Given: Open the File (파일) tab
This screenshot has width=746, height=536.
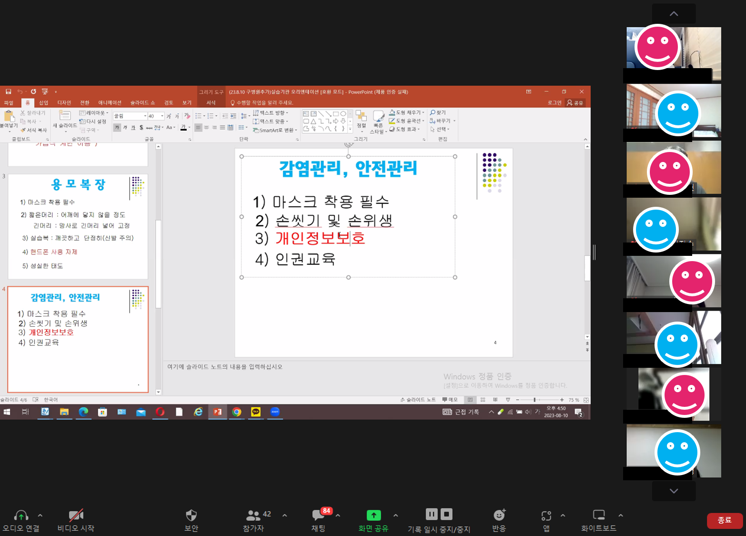Looking at the screenshot, I should click(x=9, y=103).
